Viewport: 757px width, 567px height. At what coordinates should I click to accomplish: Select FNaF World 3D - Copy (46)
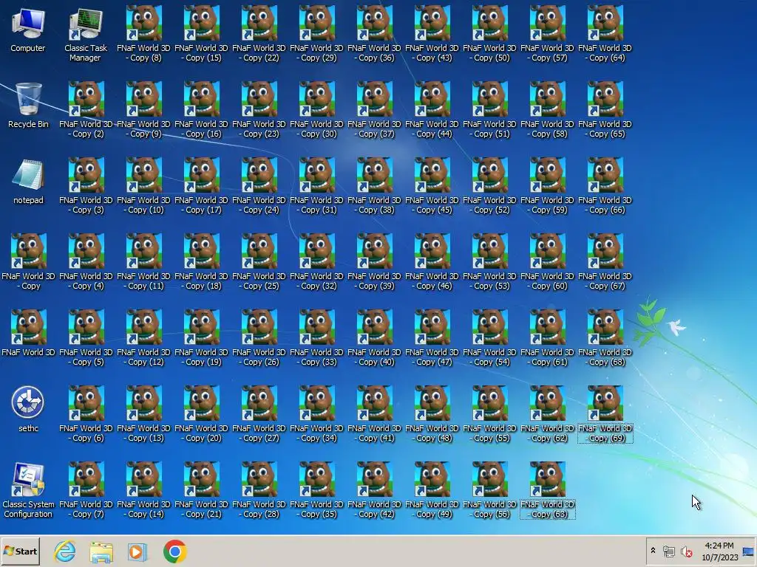tap(432, 261)
